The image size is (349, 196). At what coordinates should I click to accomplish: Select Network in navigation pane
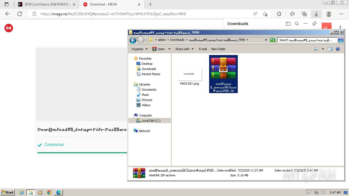coord(142,131)
